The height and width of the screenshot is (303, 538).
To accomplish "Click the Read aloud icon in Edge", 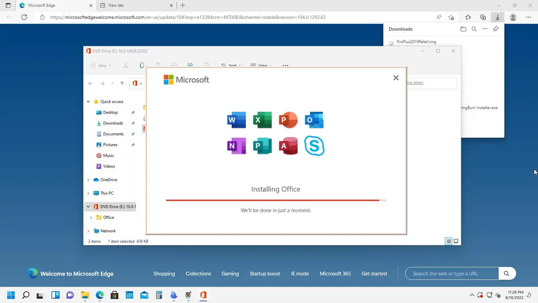I will [438, 17].
